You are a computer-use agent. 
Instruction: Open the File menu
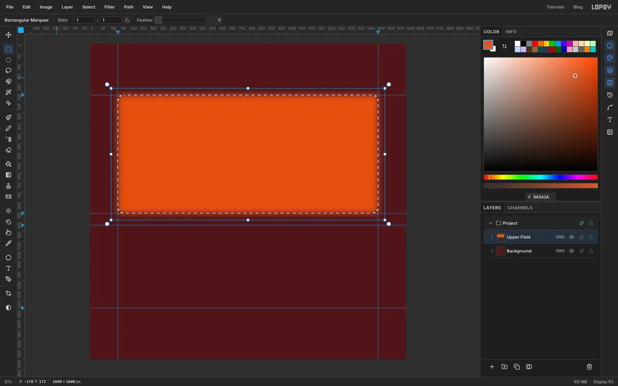click(10, 7)
